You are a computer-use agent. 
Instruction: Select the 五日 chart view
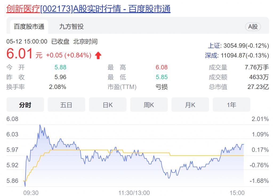(x=66, y=105)
